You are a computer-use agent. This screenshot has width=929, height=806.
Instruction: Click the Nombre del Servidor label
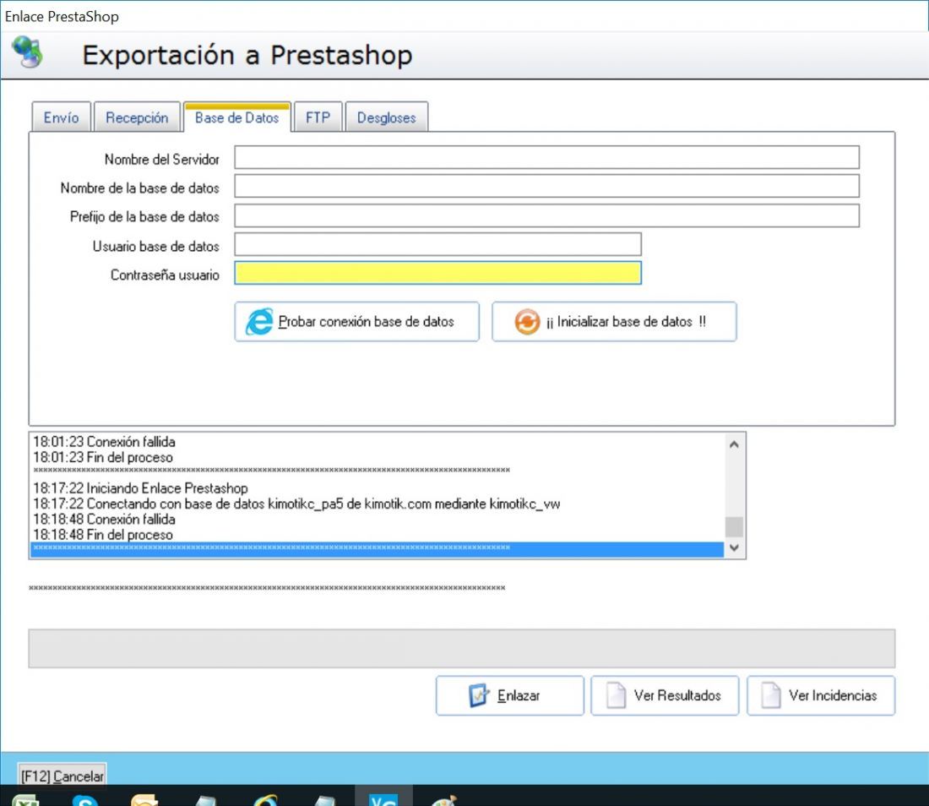[x=162, y=159]
